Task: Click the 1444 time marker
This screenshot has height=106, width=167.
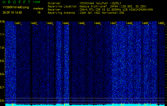Action: click(x=65, y=23)
